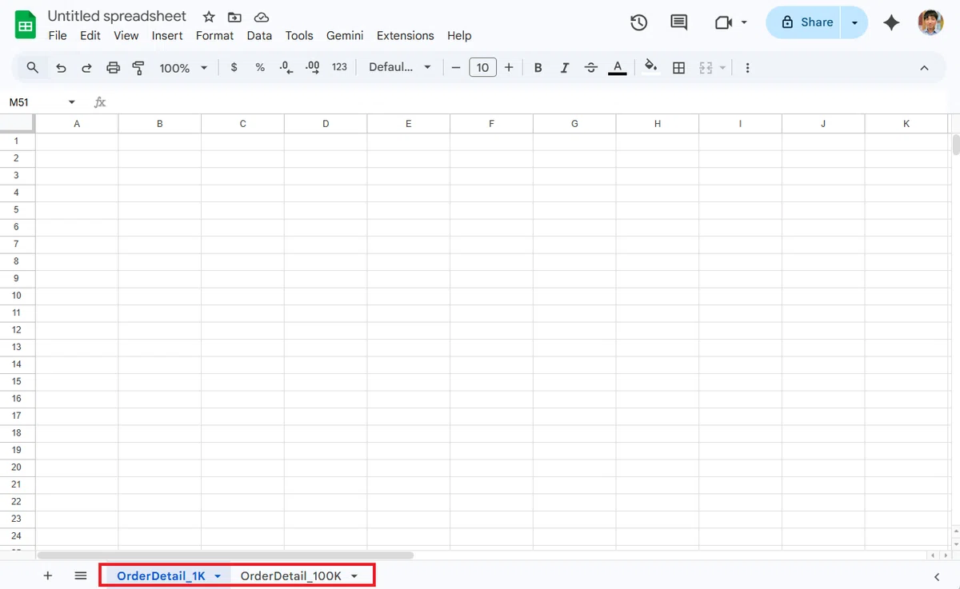Add a new sheet with plus button
This screenshot has height=589, width=960.
[48, 575]
